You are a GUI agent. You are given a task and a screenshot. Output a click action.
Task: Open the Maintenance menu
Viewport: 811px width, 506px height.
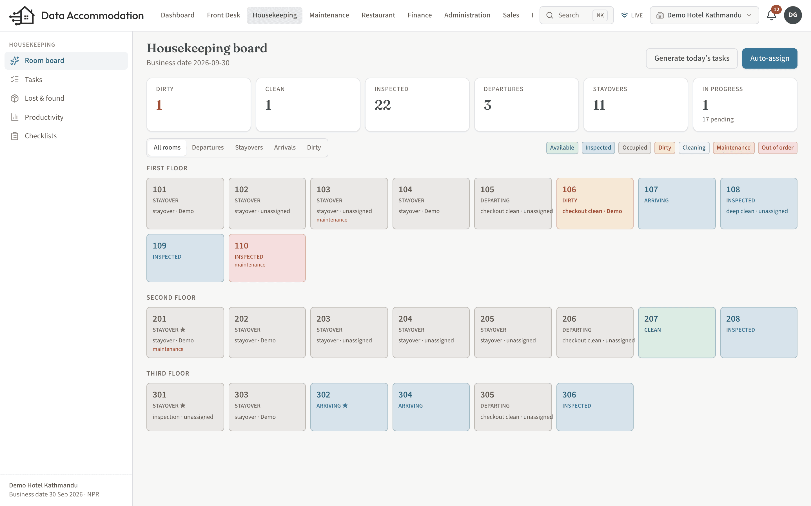pyautogui.click(x=329, y=15)
